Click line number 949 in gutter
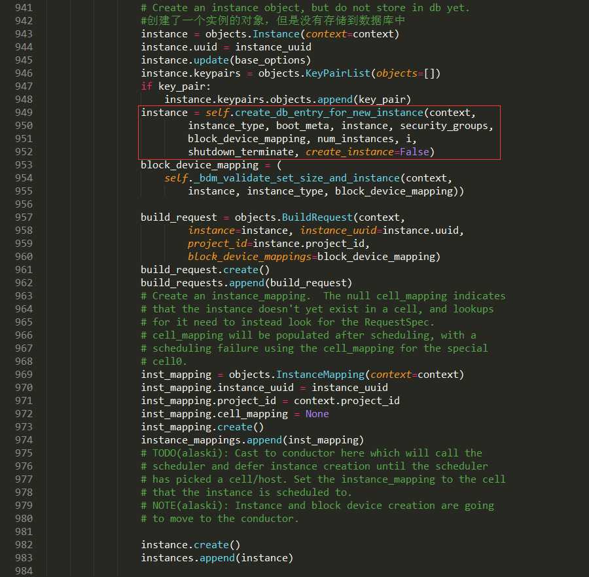Viewport: 589px width, 577px height. coord(24,113)
